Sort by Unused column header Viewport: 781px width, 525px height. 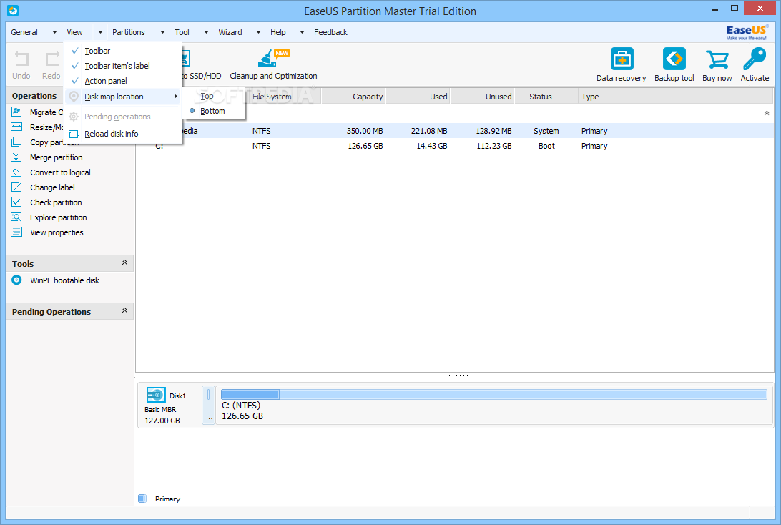tap(483, 96)
